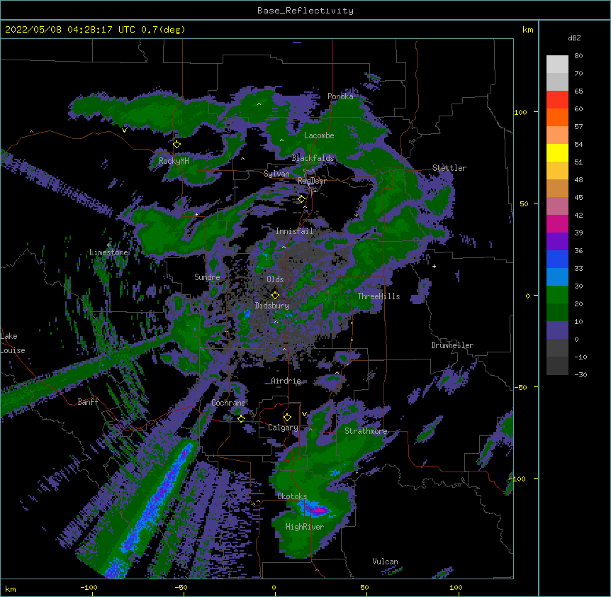
Task: Pick the magenta legend swatch between 42 and 39
Action: (557, 223)
